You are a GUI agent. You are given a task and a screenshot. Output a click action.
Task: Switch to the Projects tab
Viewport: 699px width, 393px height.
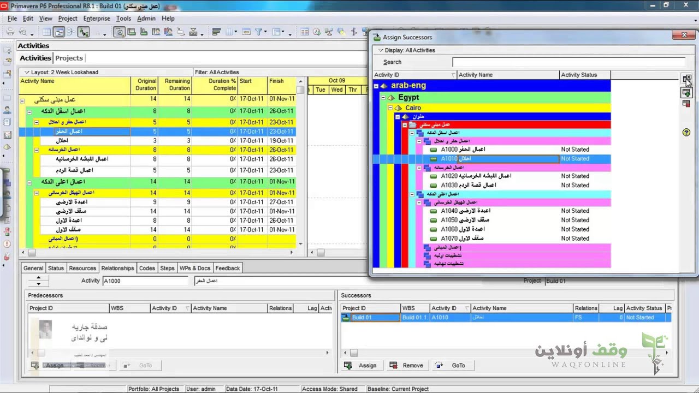[x=69, y=58]
